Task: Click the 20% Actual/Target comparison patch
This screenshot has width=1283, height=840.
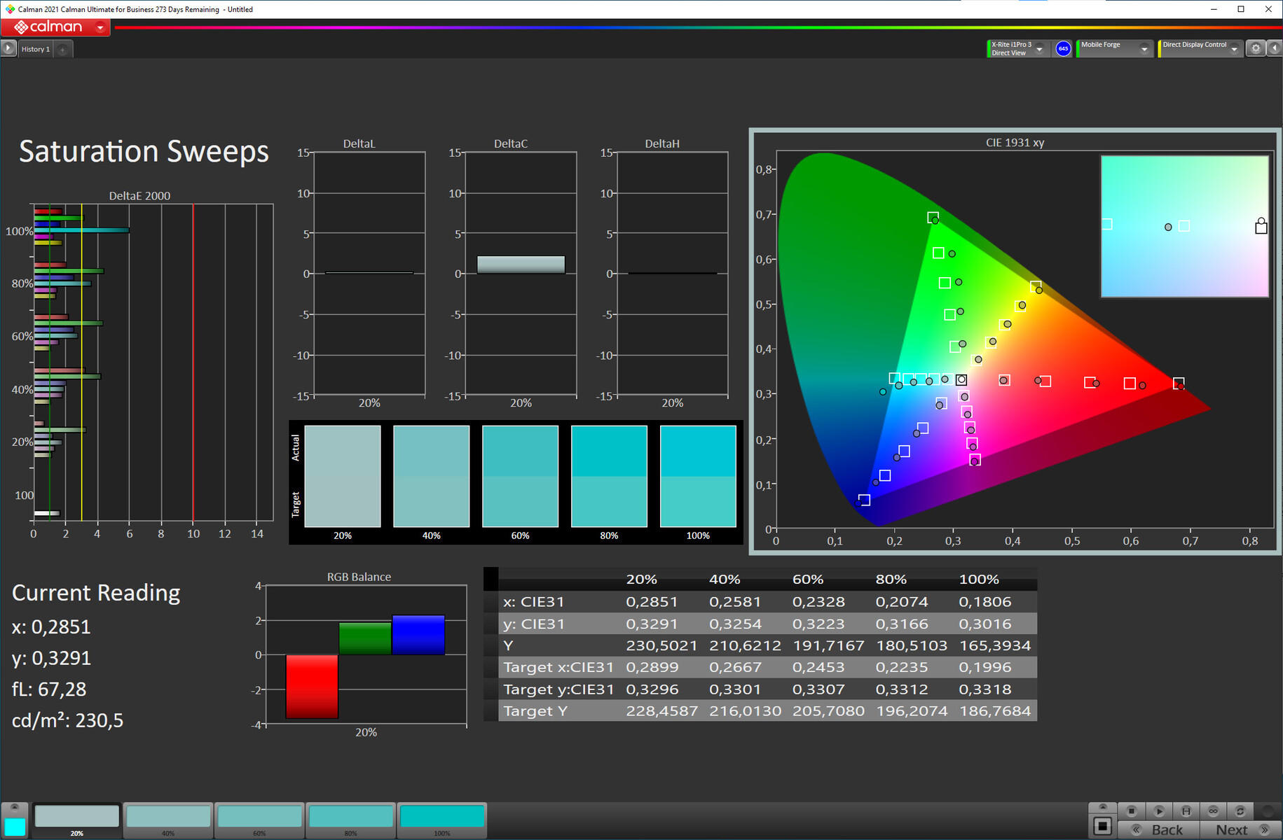Action: pyautogui.click(x=343, y=476)
